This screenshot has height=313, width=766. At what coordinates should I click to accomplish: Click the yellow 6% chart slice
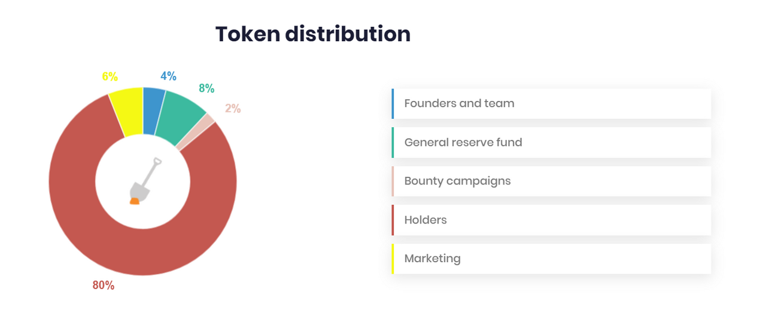[127, 112]
